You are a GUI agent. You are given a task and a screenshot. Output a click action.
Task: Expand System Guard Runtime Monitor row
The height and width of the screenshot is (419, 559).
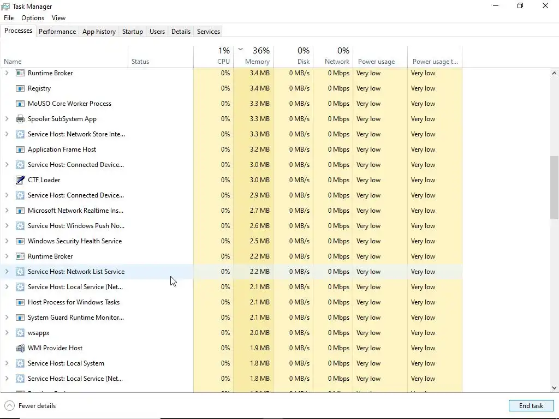tap(7, 318)
